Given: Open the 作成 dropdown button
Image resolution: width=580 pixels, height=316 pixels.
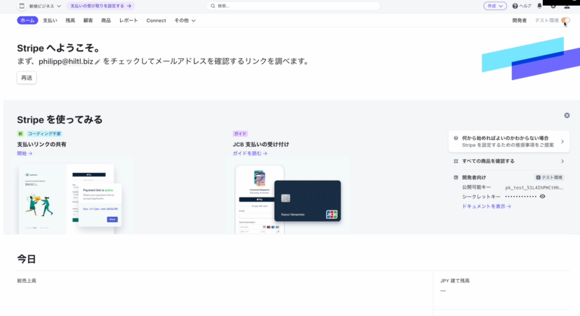Looking at the screenshot, I should [495, 6].
